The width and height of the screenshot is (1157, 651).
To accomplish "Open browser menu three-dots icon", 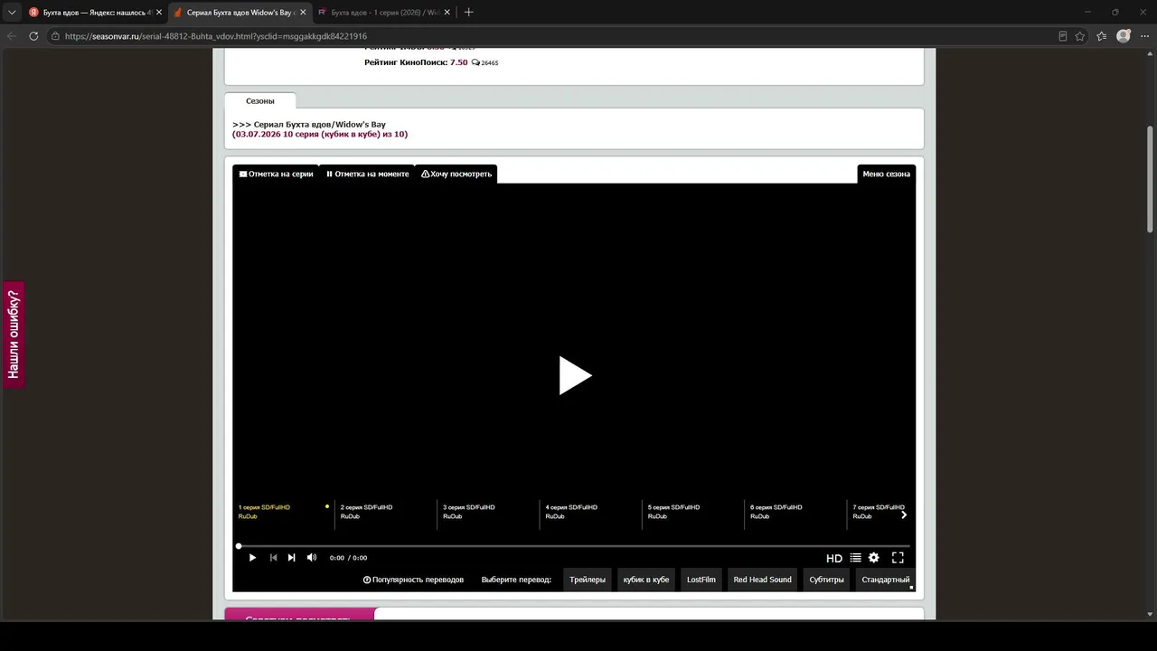I will coord(1143,36).
